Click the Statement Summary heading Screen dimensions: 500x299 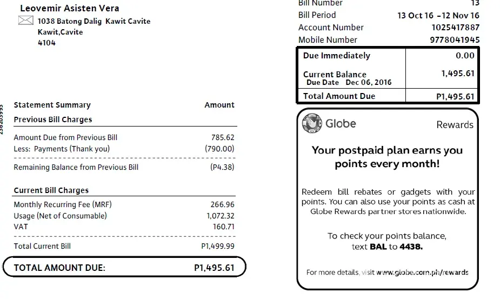point(52,105)
